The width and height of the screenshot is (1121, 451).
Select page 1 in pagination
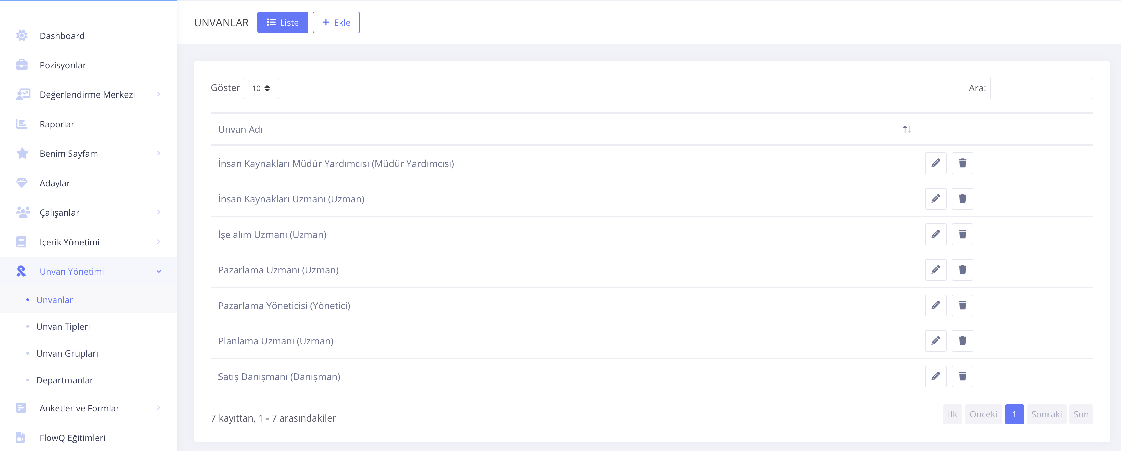coord(1014,414)
